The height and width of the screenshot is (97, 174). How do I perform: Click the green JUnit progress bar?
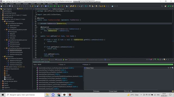(x=140, y=64)
